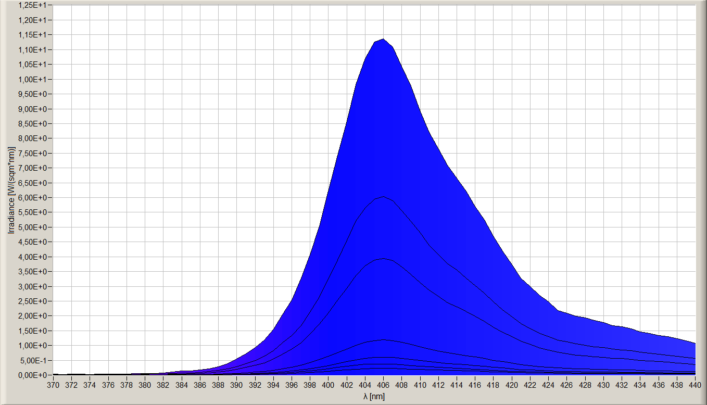Click the Y-axis label Irradiance [W/(sqm*nm)]
The height and width of the screenshot is (405, 707).
click(11, 191)
